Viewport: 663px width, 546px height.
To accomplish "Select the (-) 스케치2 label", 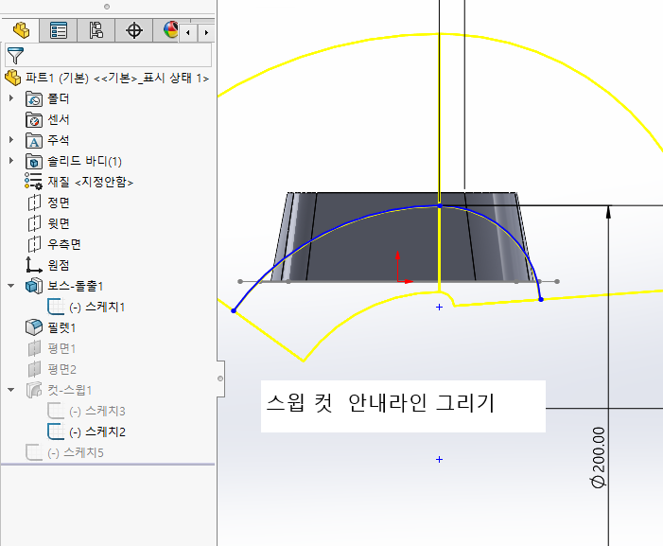I will click(x=97, y=432).
